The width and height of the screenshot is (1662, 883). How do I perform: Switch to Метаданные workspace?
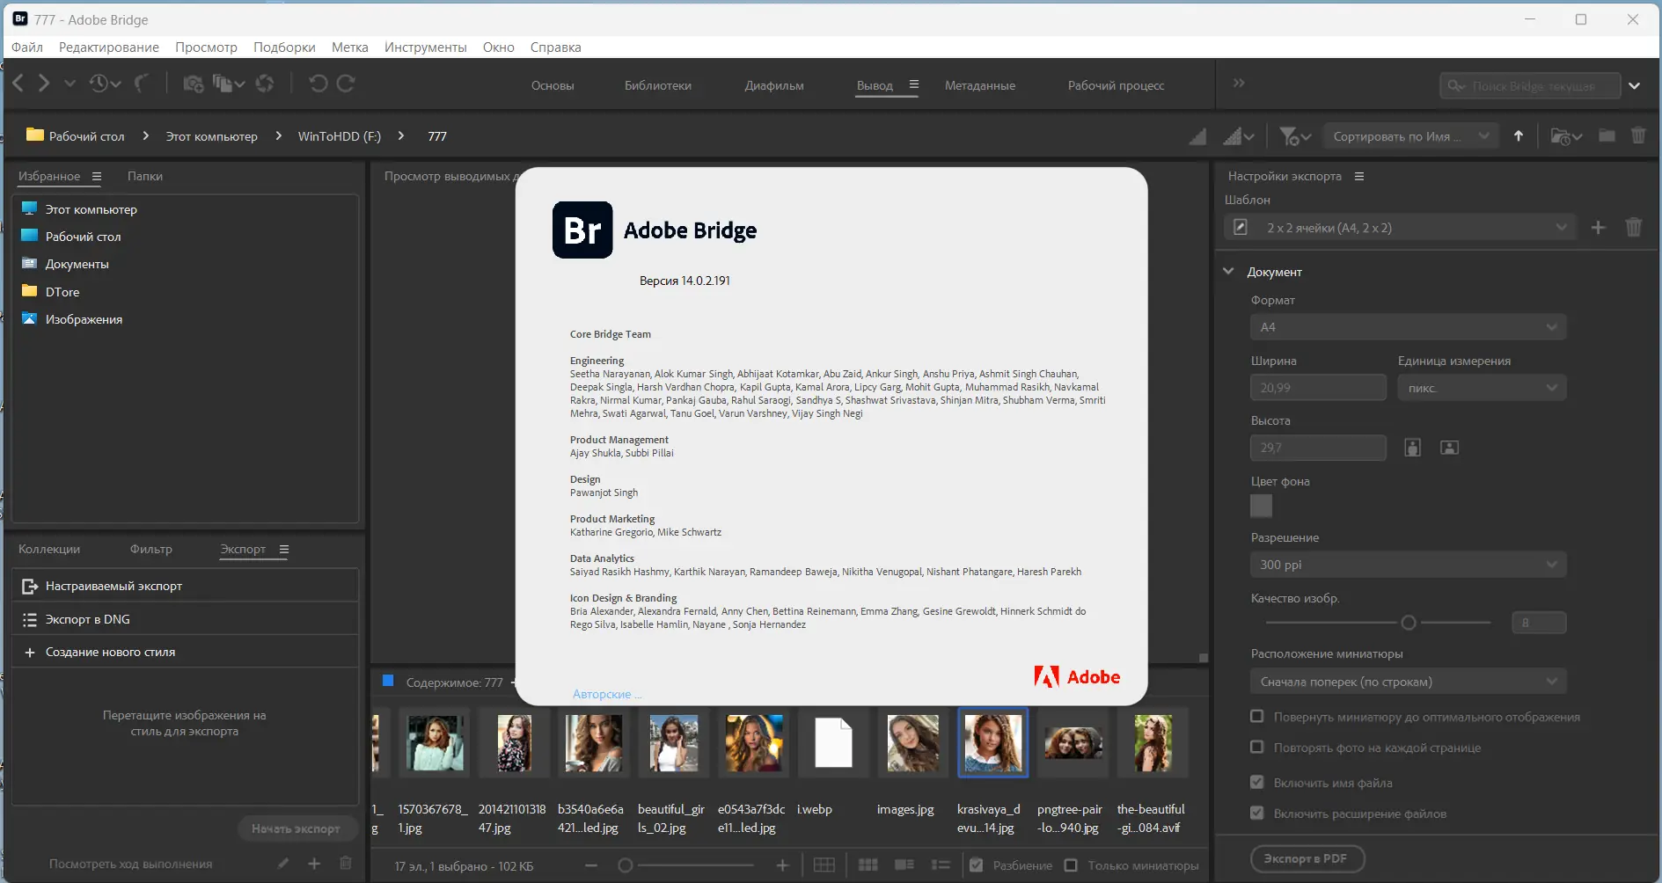980,85
